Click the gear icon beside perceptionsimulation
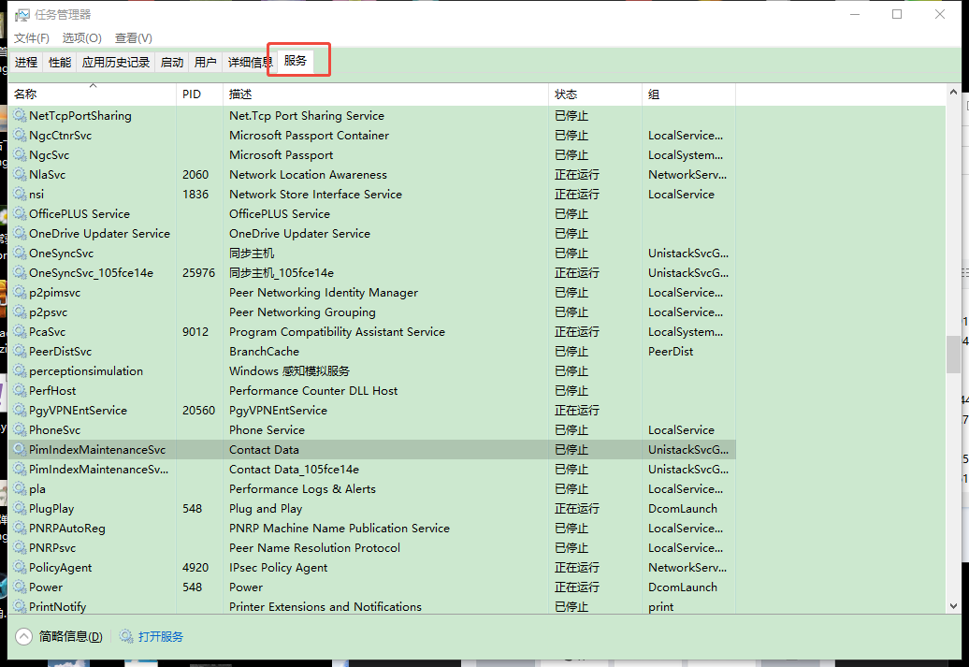Viewport: 969px width, 667px height. point(20,370)
